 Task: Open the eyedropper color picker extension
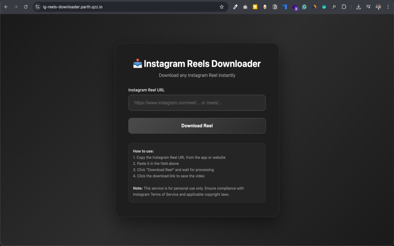[235, 7]
